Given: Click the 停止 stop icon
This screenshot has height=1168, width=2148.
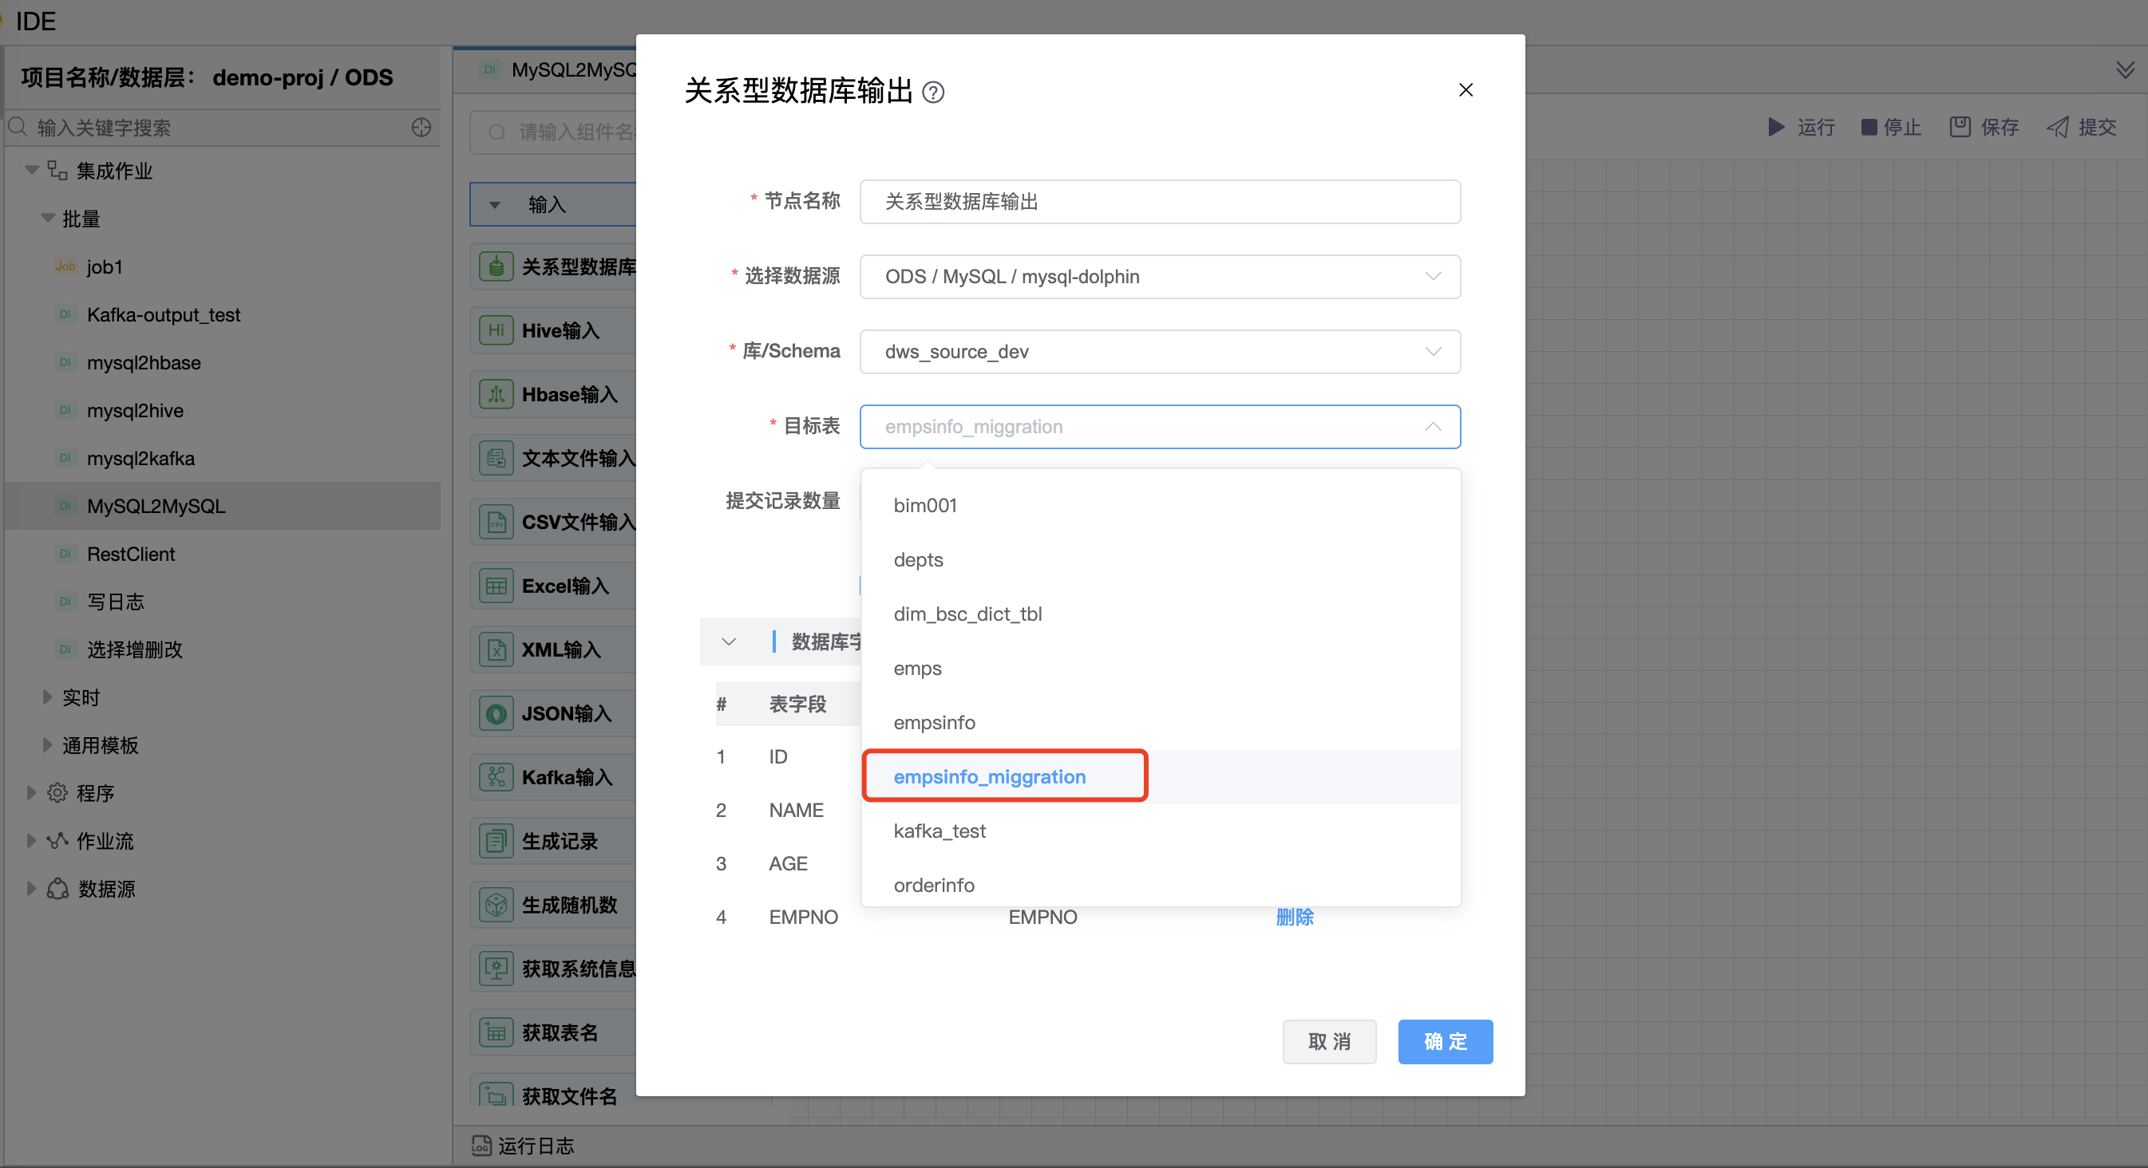Looking at the screenshot, I should pos(1869,128).
